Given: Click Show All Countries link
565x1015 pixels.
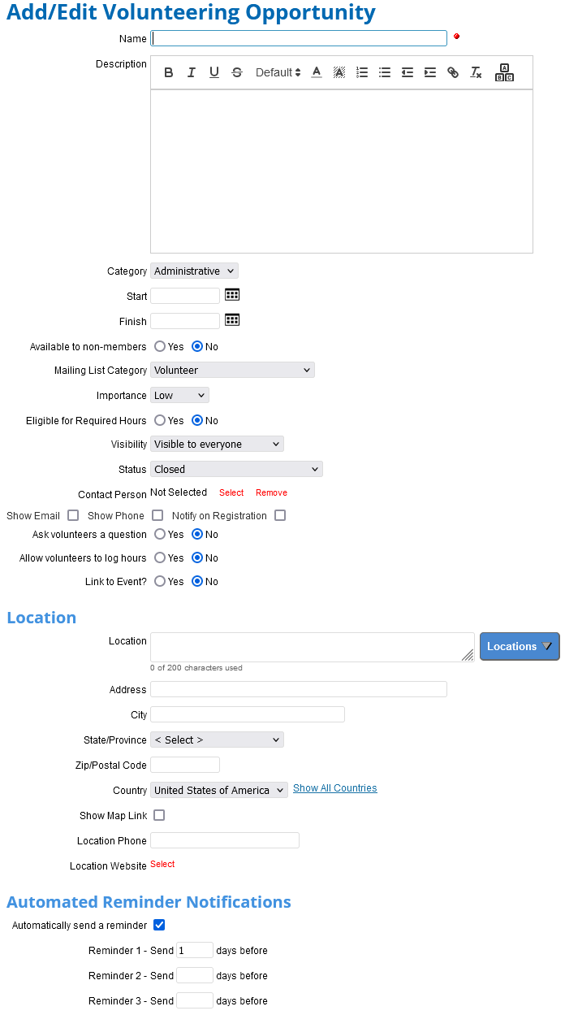Looking at the screenshot, I should tap(335, 788).
